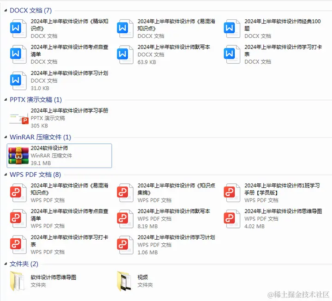The height and width of the screenshot is (301, 332).
Task: Select archive name 2024软件设计师
Action: tap(49, 148)
